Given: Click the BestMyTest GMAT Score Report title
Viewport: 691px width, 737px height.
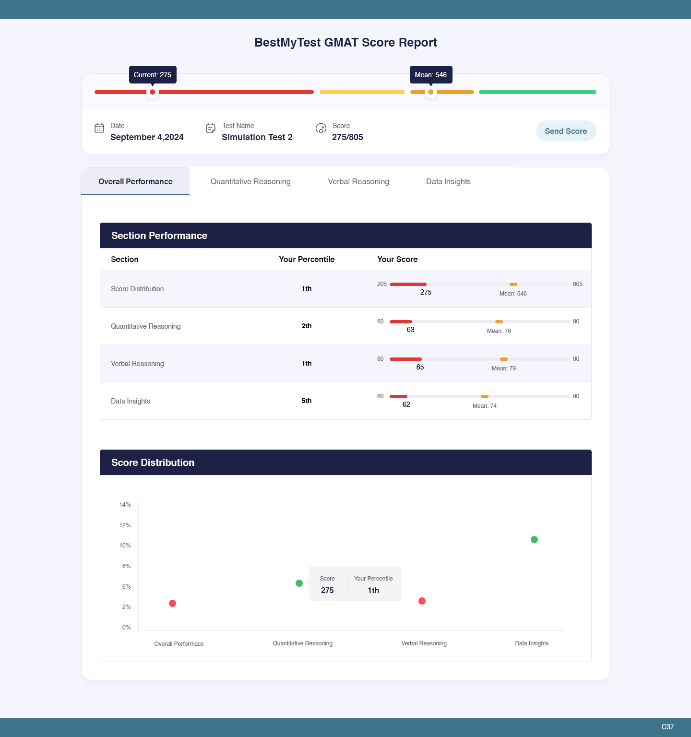Looking at the screenshot, I should (x=345, y=43).
